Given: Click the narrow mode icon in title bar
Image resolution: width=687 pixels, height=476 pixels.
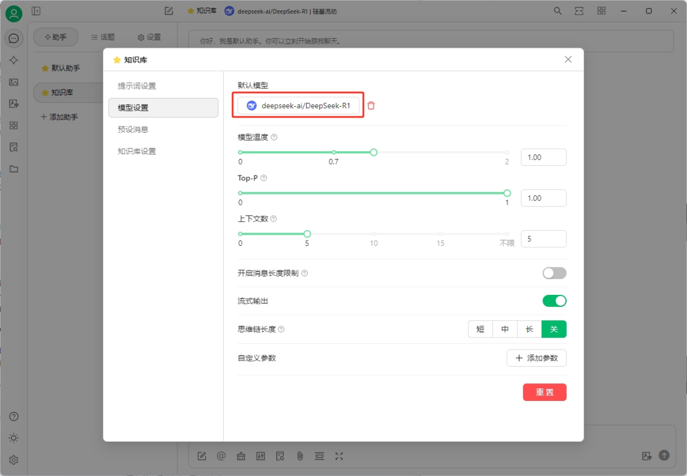Looking at the screenshot, I should [579, 11].
